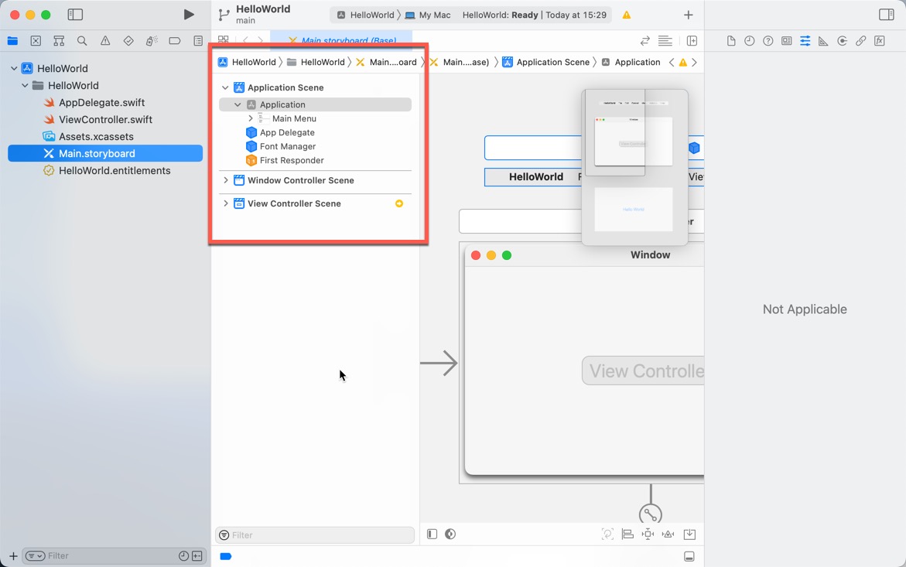The image size is (906, 567).
Task: Open the Size inspector ruler icon
Action: [823, 40]
